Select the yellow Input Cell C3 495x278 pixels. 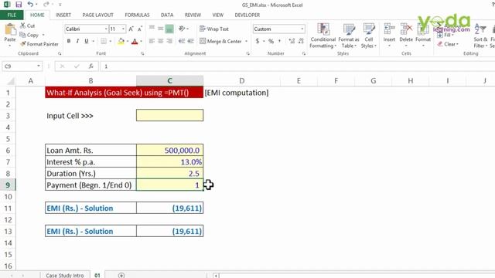[x=170, y=115]
